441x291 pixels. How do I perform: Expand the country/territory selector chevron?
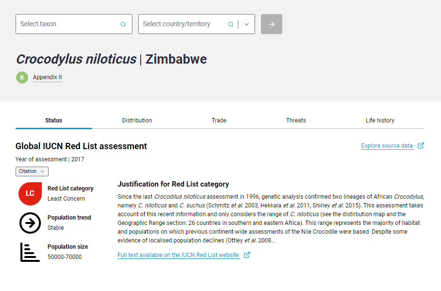246,23
